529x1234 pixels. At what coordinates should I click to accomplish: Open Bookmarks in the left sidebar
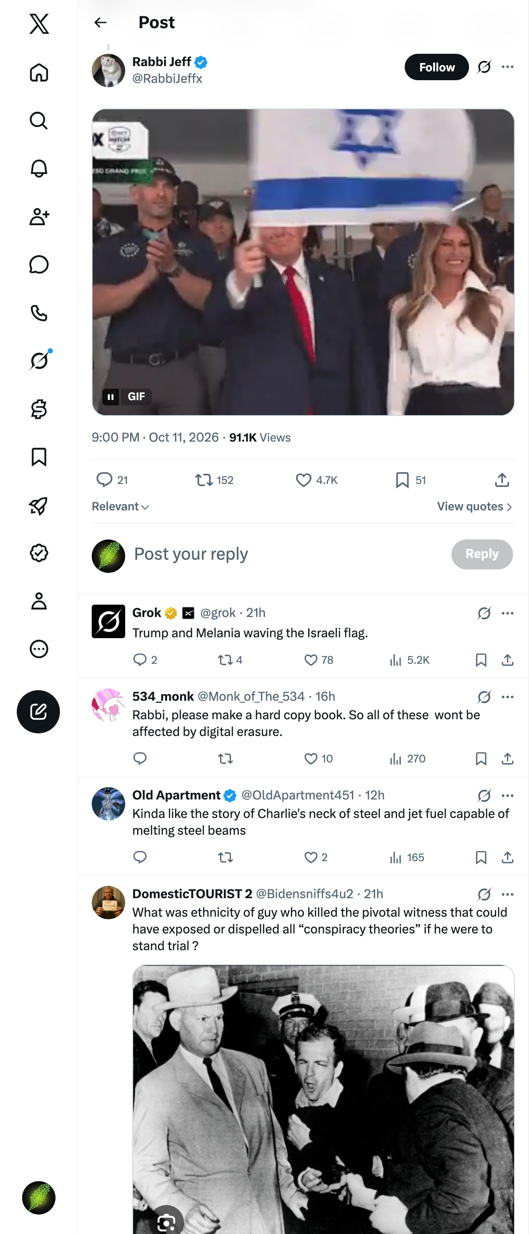[x=39, y=457]
